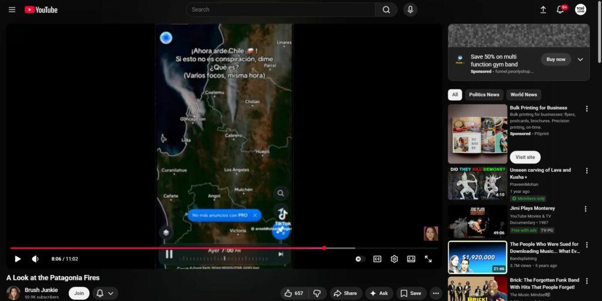Click the search magnifier button
The image size is (602, 301).
(x=386, y=9)
